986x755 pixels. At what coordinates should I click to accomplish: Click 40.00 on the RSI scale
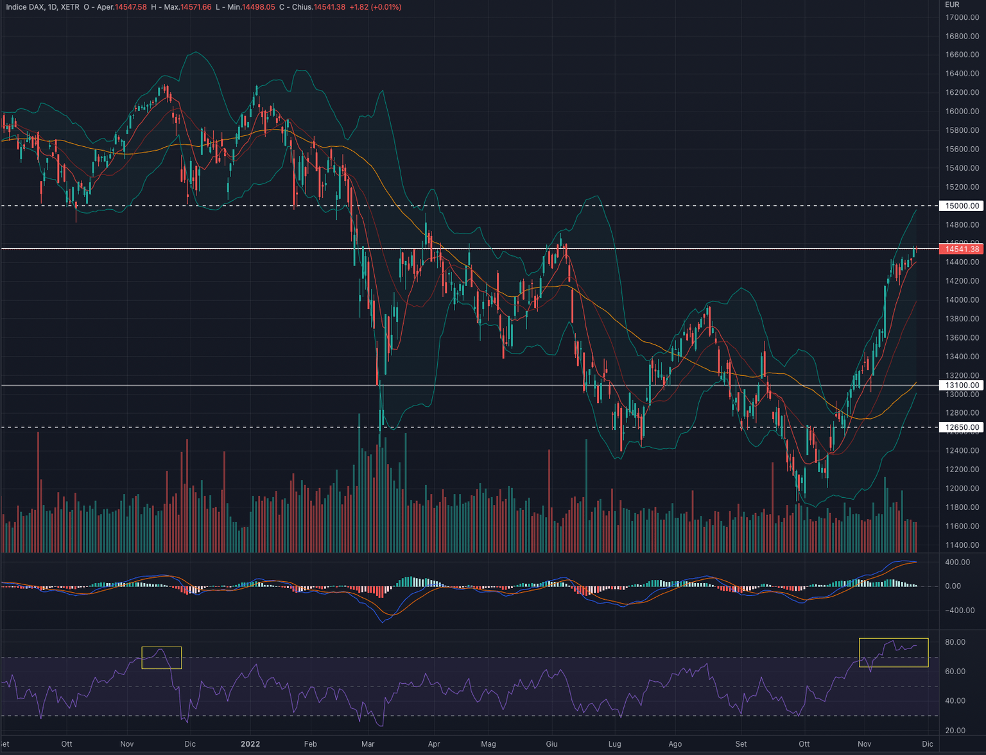coord(955,701)
